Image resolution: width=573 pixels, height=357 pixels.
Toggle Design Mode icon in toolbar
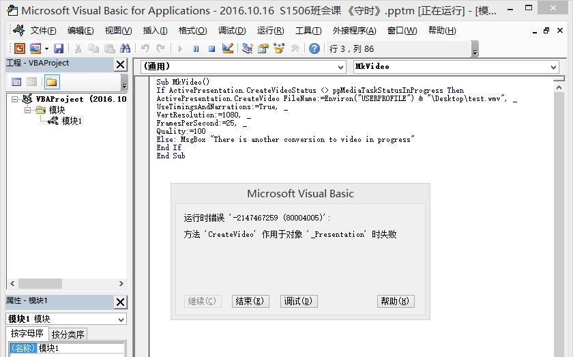[228, 48]
